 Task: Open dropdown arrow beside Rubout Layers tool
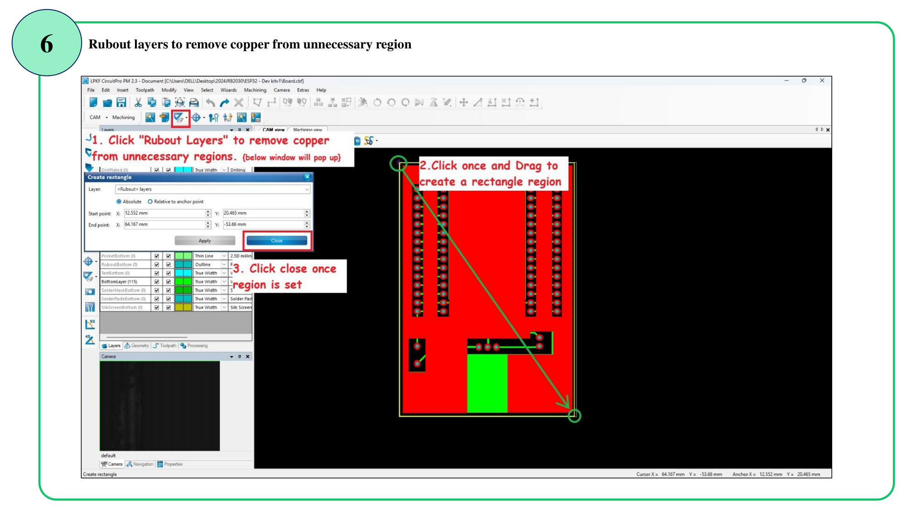(x=186, y=118)
